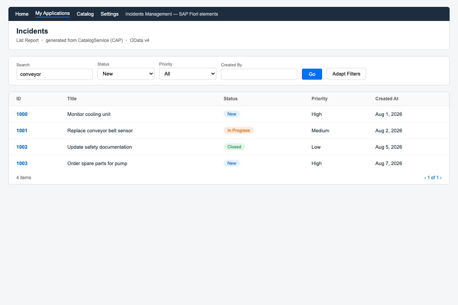The width and height of the screenshot is (458, 305).
Task: Click High priority in Order spare parts row
Action: point(316,163)
